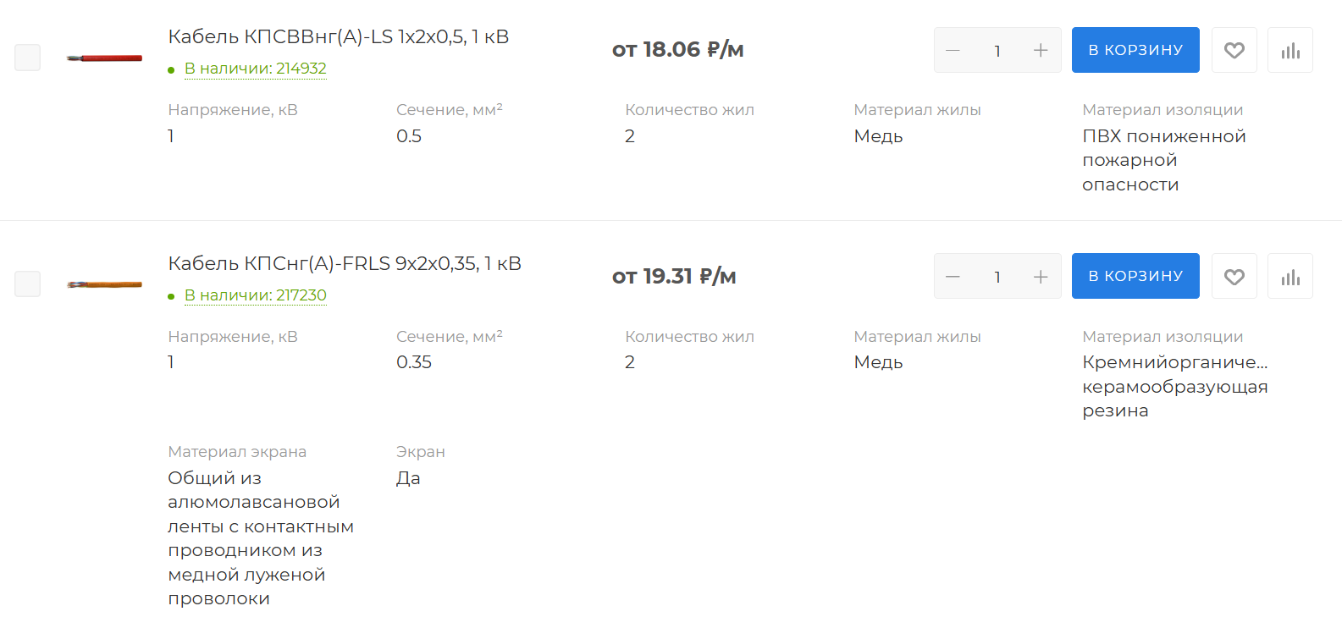This screenshot has height=617, width=1342.
Task: Add КПСВВнг(А)-LS cable to cart
Action: pos(1135,50)
